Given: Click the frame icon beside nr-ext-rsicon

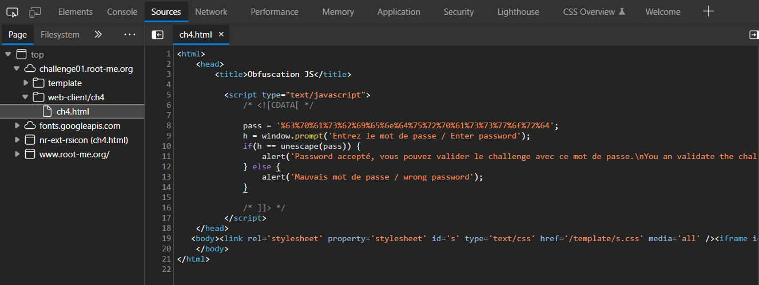Looking at the screenshot, I should pyautogui.click(x=30, y=140).
